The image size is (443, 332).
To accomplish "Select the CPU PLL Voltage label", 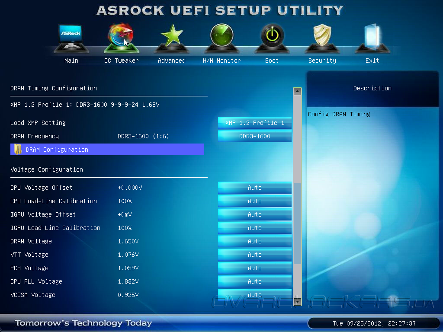I will (x=36, y=281).
